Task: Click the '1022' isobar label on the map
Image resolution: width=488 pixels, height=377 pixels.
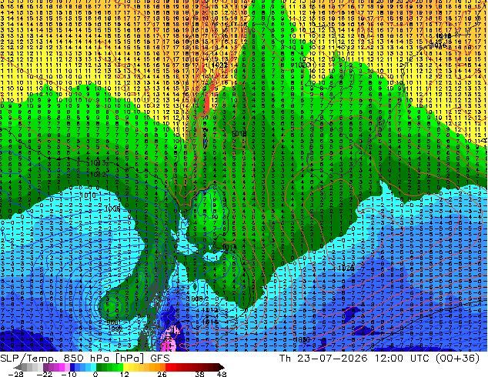Action: (219, 65)
